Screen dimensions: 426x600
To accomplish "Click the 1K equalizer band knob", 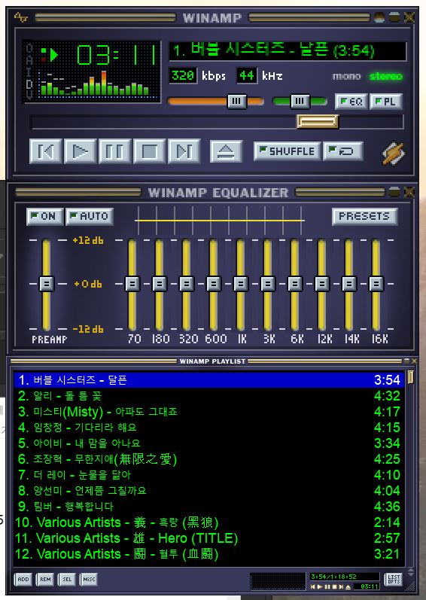I will (241, 284).
